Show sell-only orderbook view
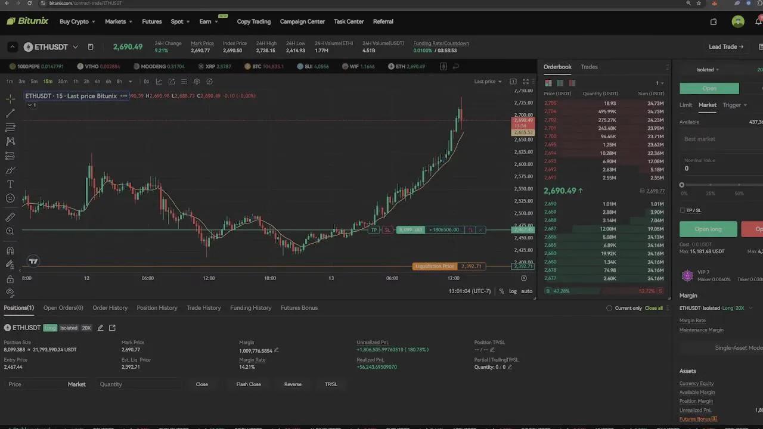This screenshot has height=429, width=763. 572,83
